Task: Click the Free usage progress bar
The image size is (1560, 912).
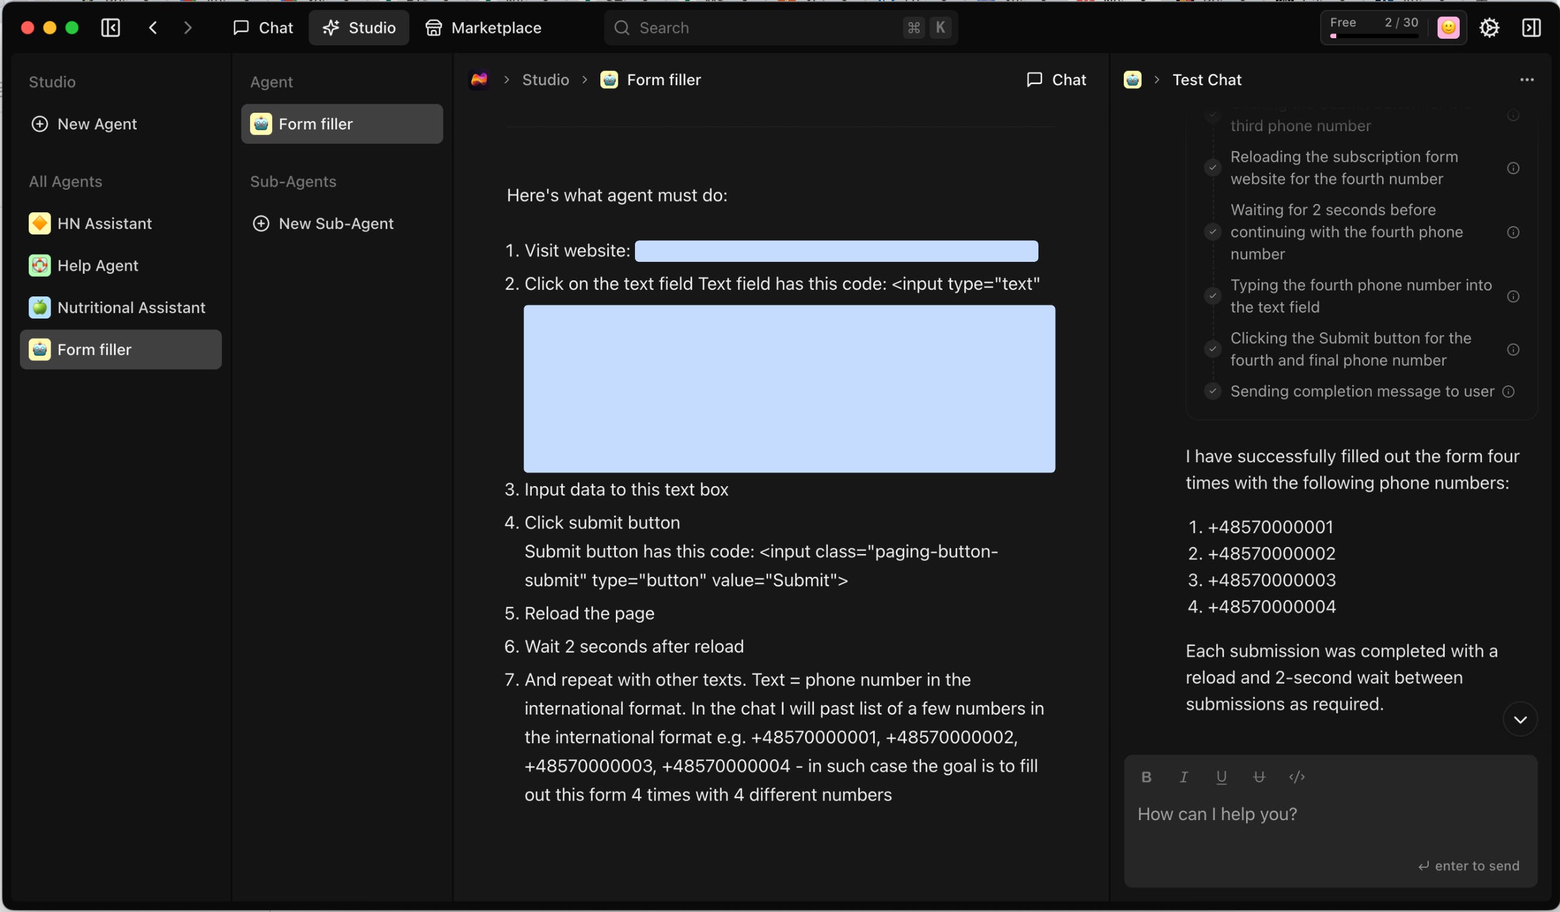Action: 1374,36
